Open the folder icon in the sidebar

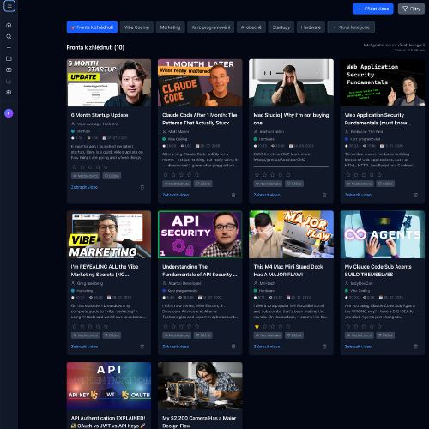pyautogui.click(x=9, y=58)
